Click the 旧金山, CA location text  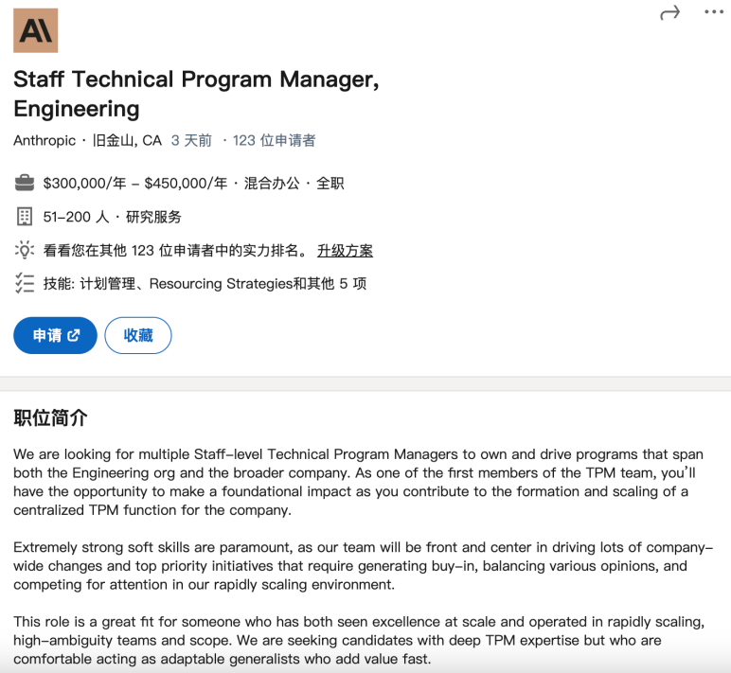click(x=127, y=140)
